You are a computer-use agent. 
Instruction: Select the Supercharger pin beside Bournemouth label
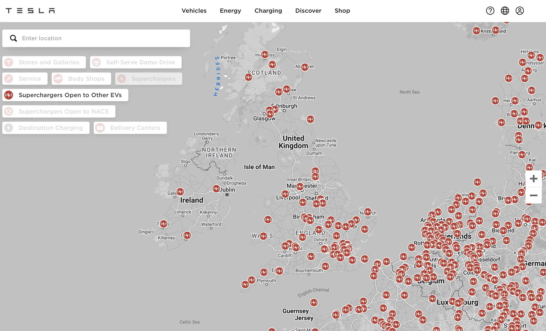[x=325, y=266]
